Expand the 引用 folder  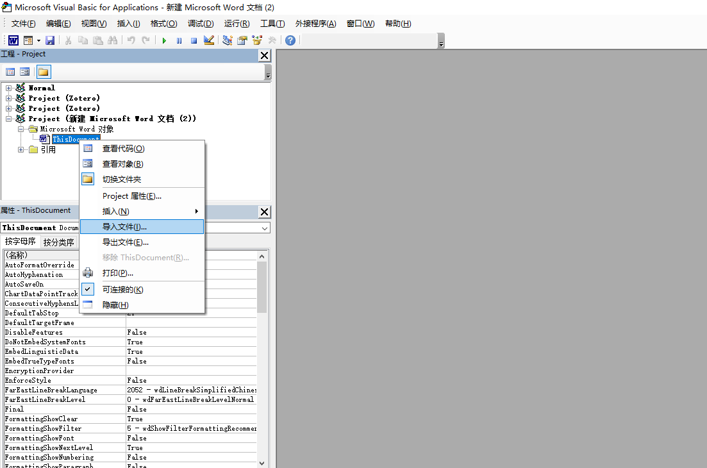tap(21, 149)
